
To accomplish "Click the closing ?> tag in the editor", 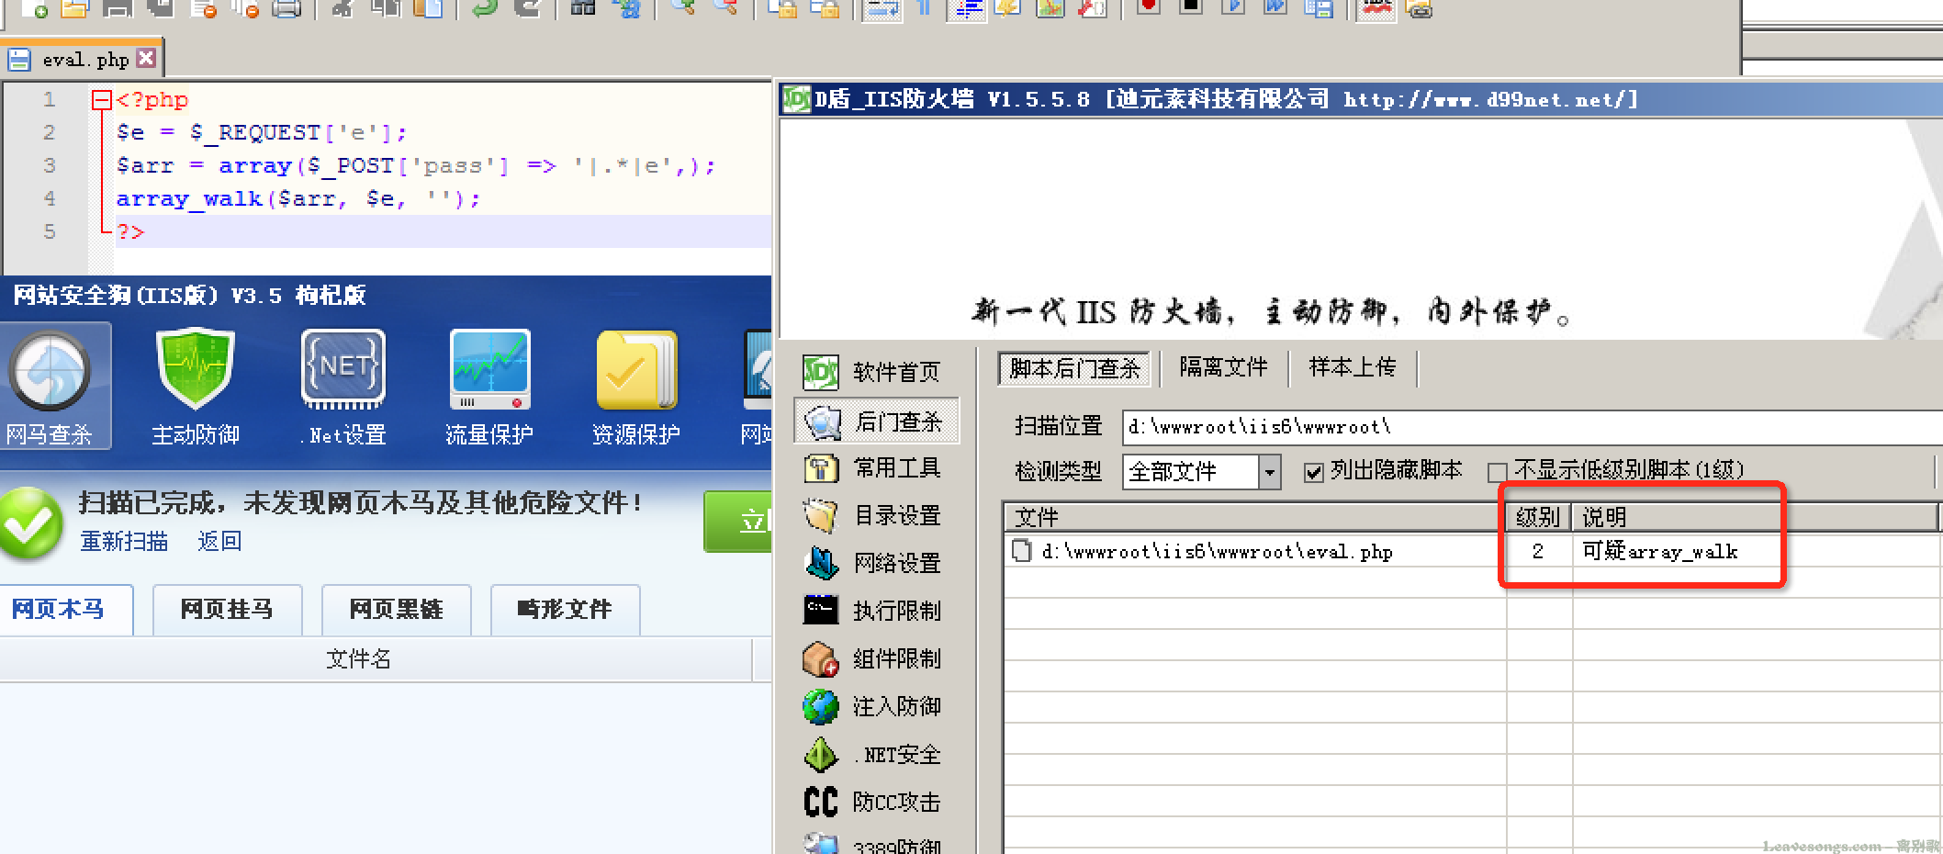I will click(130, 232).
